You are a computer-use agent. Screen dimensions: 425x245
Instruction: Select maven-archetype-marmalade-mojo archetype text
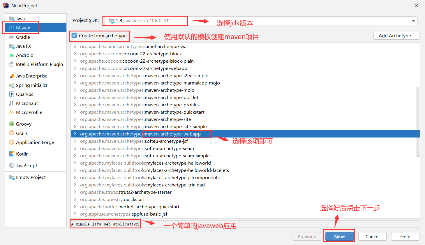point(182,83)
